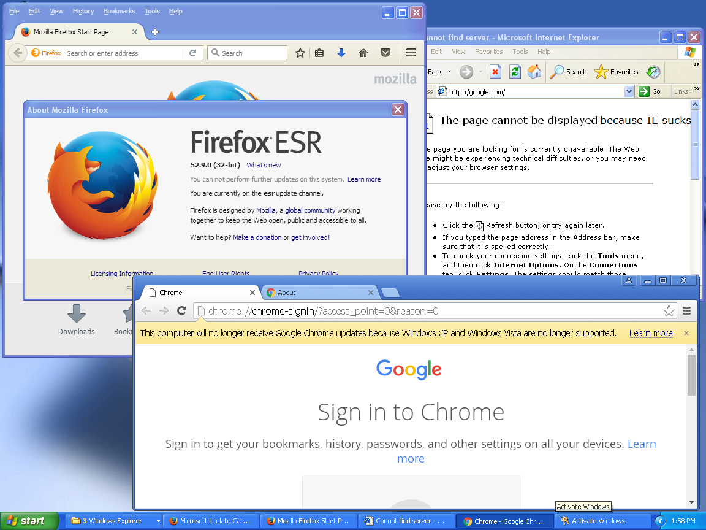This screenshot has height=530, width=706.
Task: Click Chrome back arrow
Action: coord(146,310)
